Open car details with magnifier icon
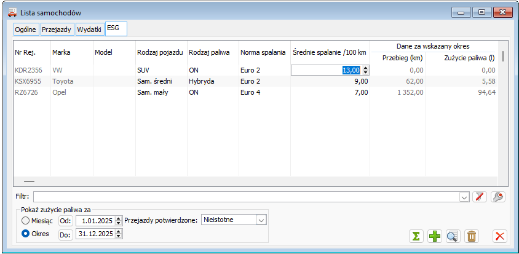 (453, 236)
